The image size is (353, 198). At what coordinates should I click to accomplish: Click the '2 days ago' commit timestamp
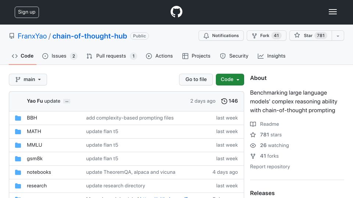[x=203, y=101]
